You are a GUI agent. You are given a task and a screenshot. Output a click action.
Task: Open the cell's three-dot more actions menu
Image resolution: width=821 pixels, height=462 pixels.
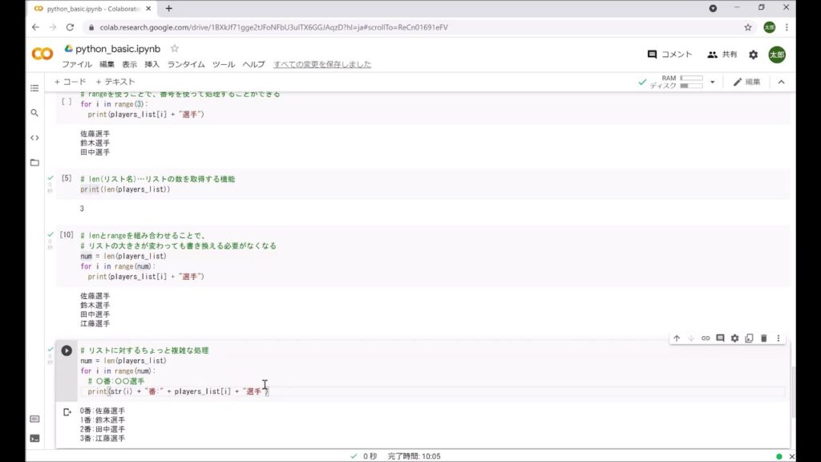click(779, 338)
